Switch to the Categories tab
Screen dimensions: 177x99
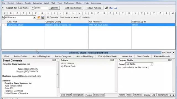click(99, 95)
